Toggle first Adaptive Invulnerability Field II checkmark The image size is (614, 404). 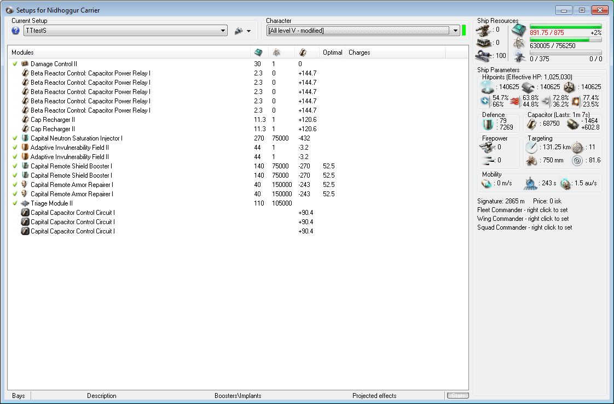coord(15,148)
